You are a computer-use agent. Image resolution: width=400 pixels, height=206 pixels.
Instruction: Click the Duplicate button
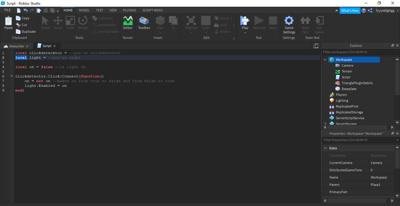26,32
